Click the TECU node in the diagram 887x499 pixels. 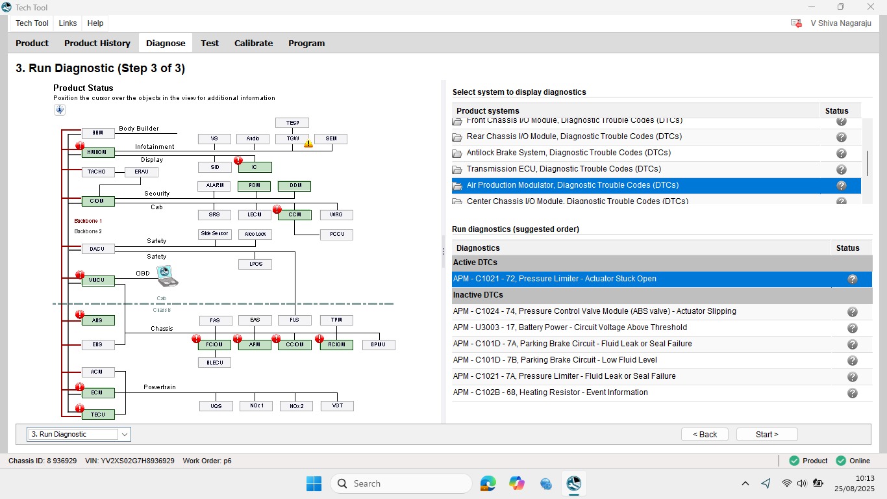click(x=98, y=415)
